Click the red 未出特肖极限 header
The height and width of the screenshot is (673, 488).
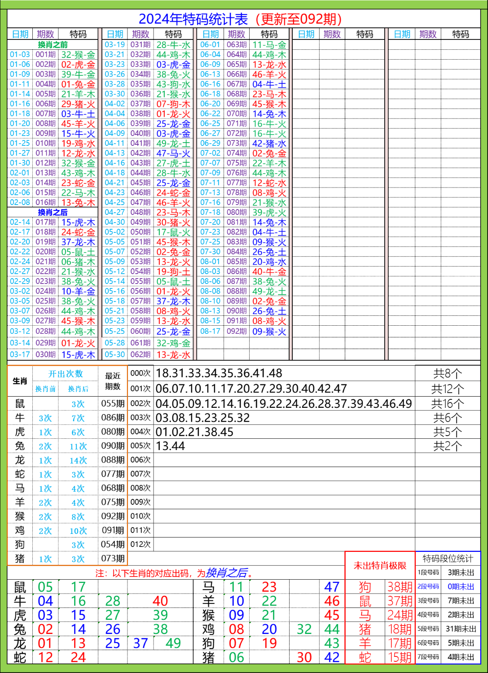(x=379, y=566)
